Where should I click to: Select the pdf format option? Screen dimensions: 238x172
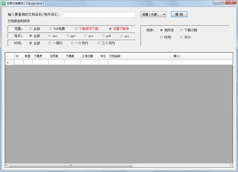(103, 36)
